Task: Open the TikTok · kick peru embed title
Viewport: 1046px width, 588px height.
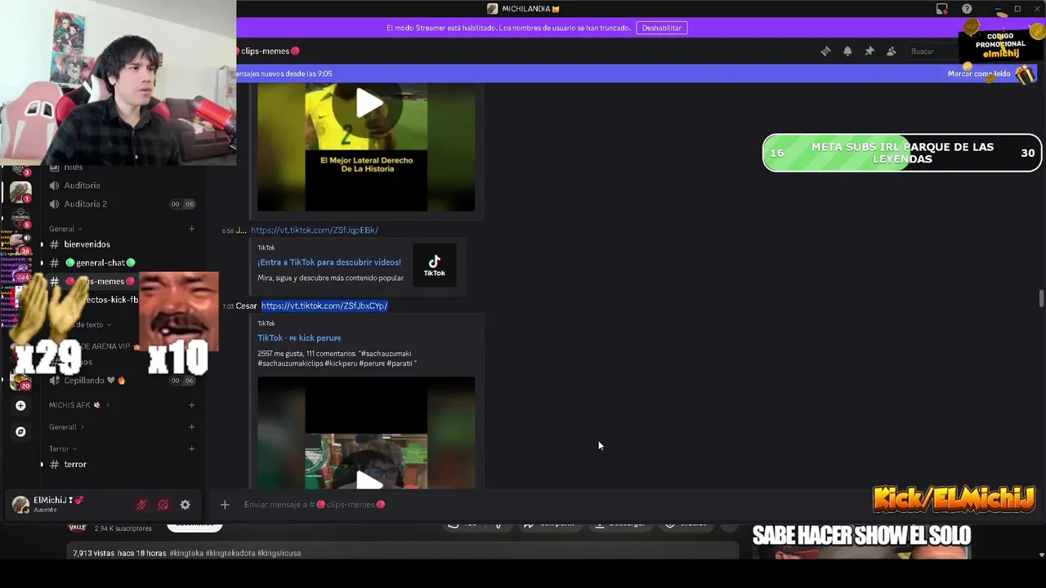Action: tap(299, 338)
